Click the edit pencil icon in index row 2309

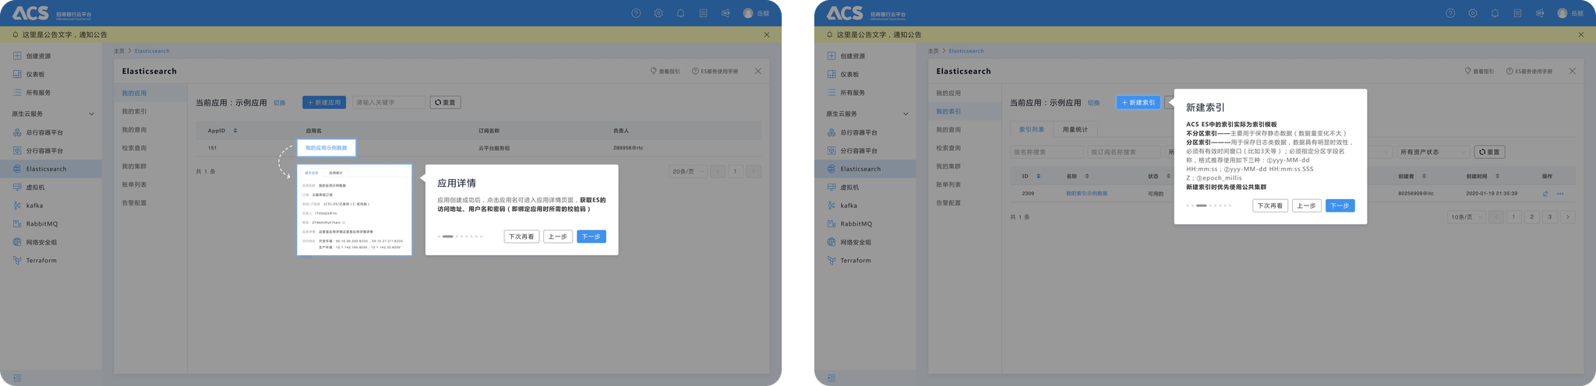[1545, 194]
